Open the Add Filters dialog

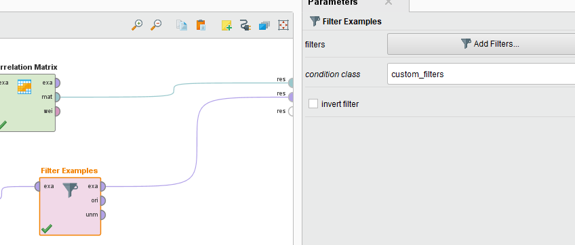pos(481,44)
